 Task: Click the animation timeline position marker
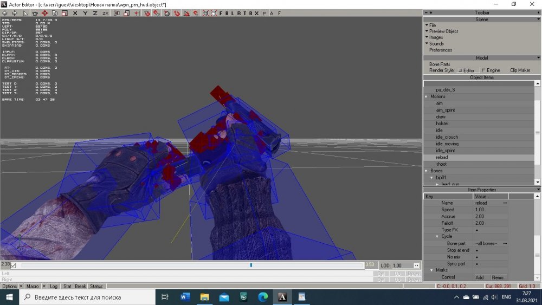tap(251, 265)
